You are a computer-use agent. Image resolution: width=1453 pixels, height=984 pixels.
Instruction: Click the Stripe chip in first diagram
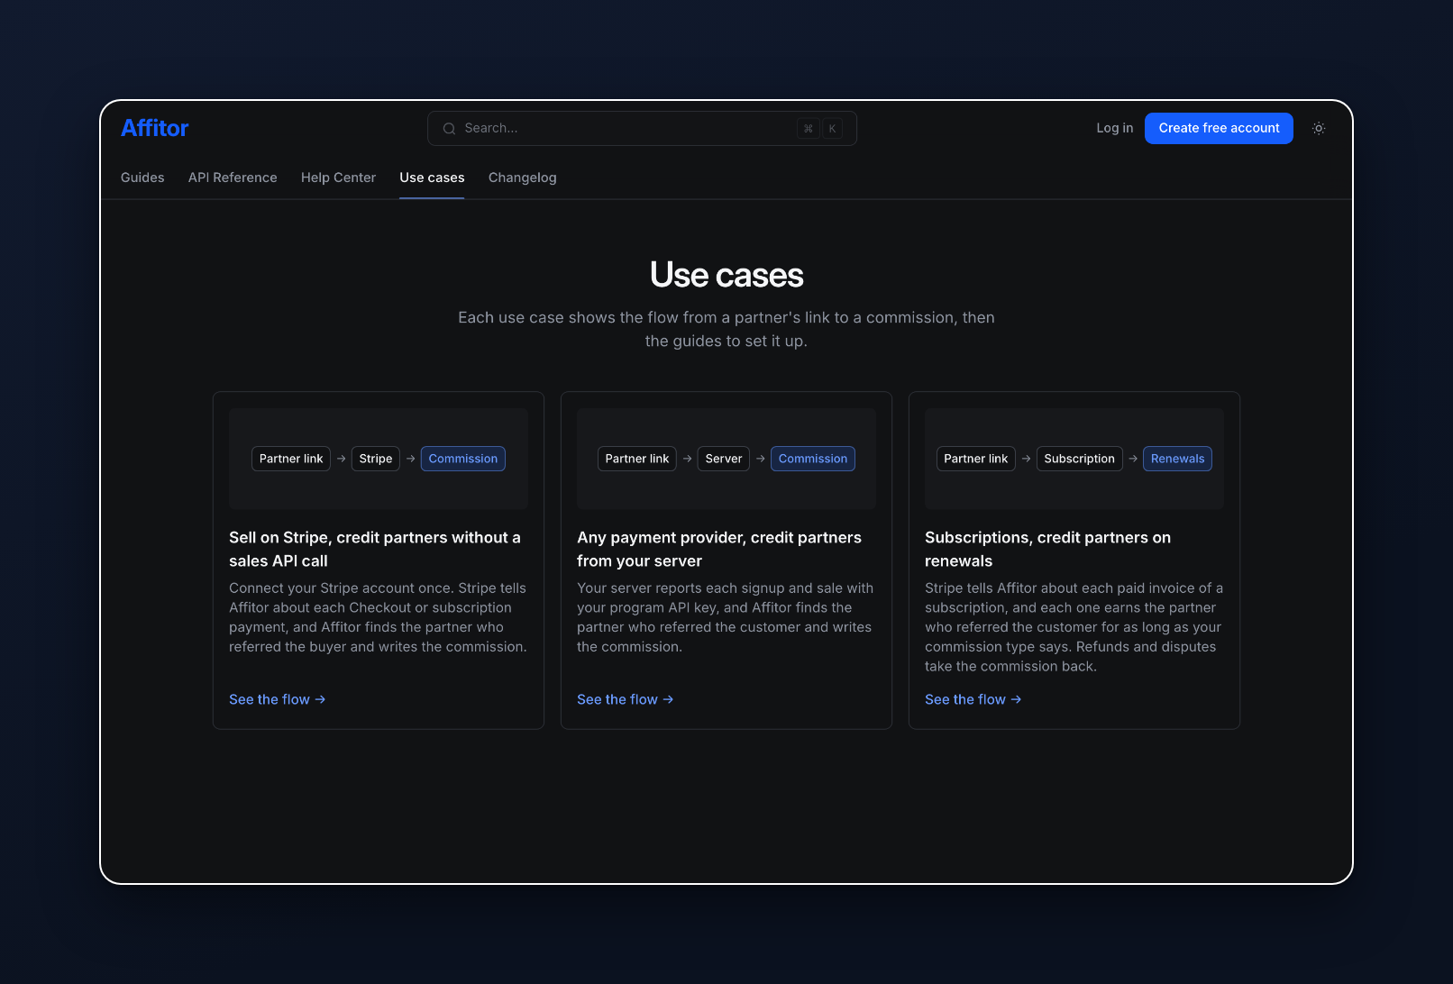[x=376, y=459]
